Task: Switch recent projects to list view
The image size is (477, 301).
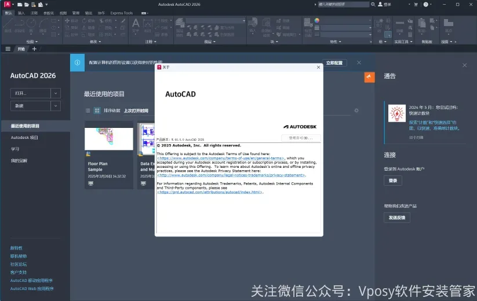Action: click(x=88, y=111)
